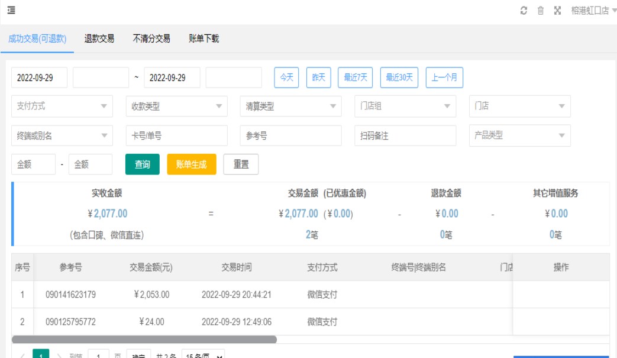This screenshot has width=617, height=358.
Task: Click the green 查询 button
Action: point(143,165)
